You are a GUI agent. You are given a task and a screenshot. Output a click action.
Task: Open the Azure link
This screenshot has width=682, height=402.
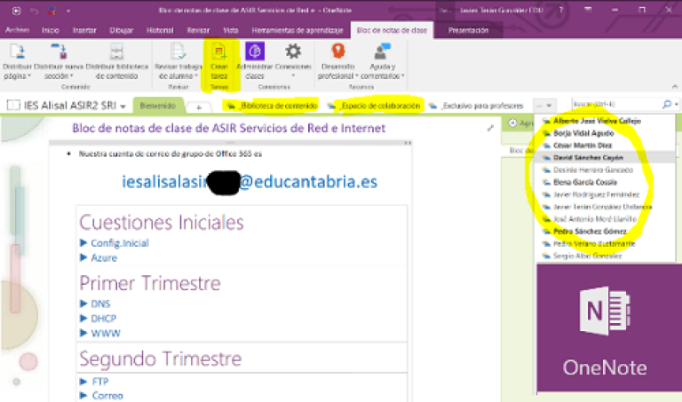(x=104, y=257)
